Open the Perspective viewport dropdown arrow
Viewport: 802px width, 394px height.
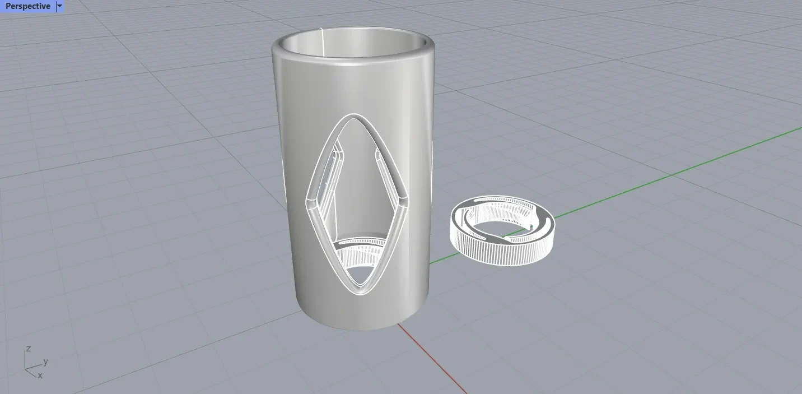[60, 6]
